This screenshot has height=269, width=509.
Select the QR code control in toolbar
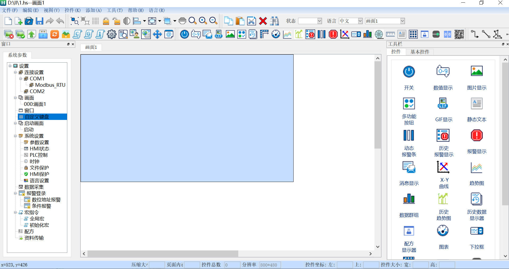pyautogui.click(x=459, y=34)
